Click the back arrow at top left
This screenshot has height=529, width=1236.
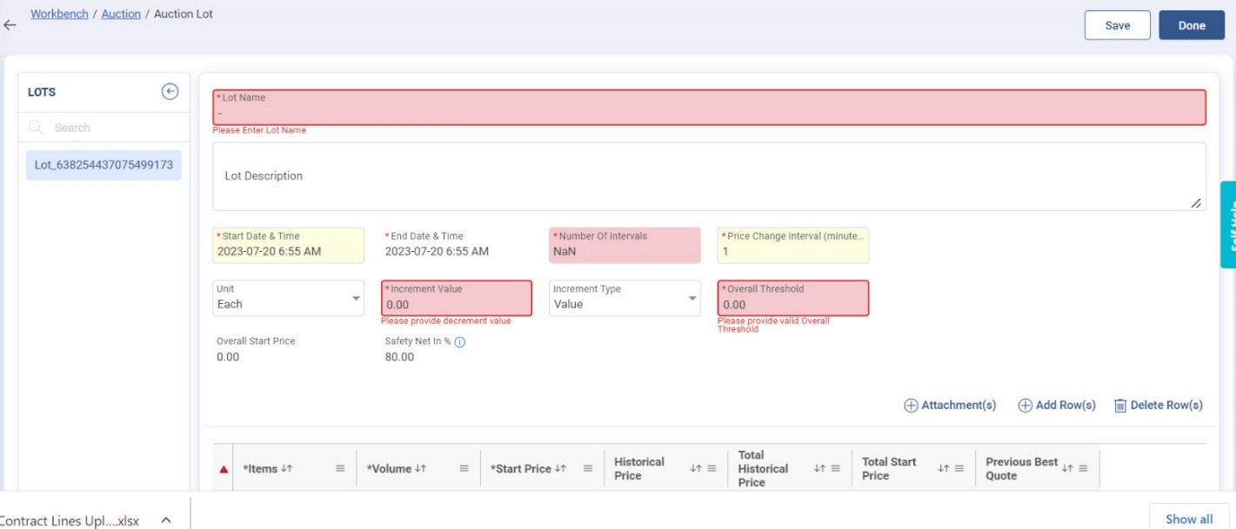(10, 25)
